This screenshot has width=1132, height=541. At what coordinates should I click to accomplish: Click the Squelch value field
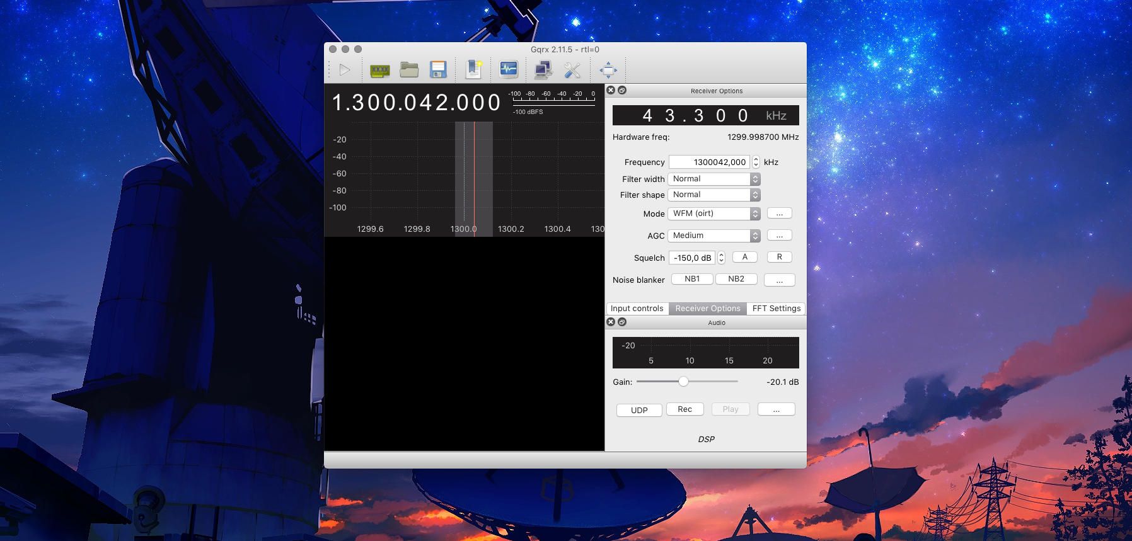[693, 258]
